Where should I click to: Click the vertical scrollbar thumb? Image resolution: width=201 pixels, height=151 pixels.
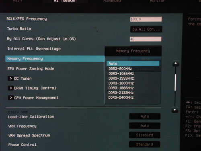175,83
